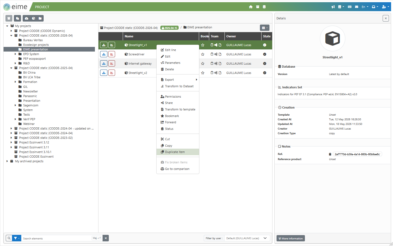Go to the Home icon in header
This screenshot has width=393, height=246.
[x=251, y=7]
